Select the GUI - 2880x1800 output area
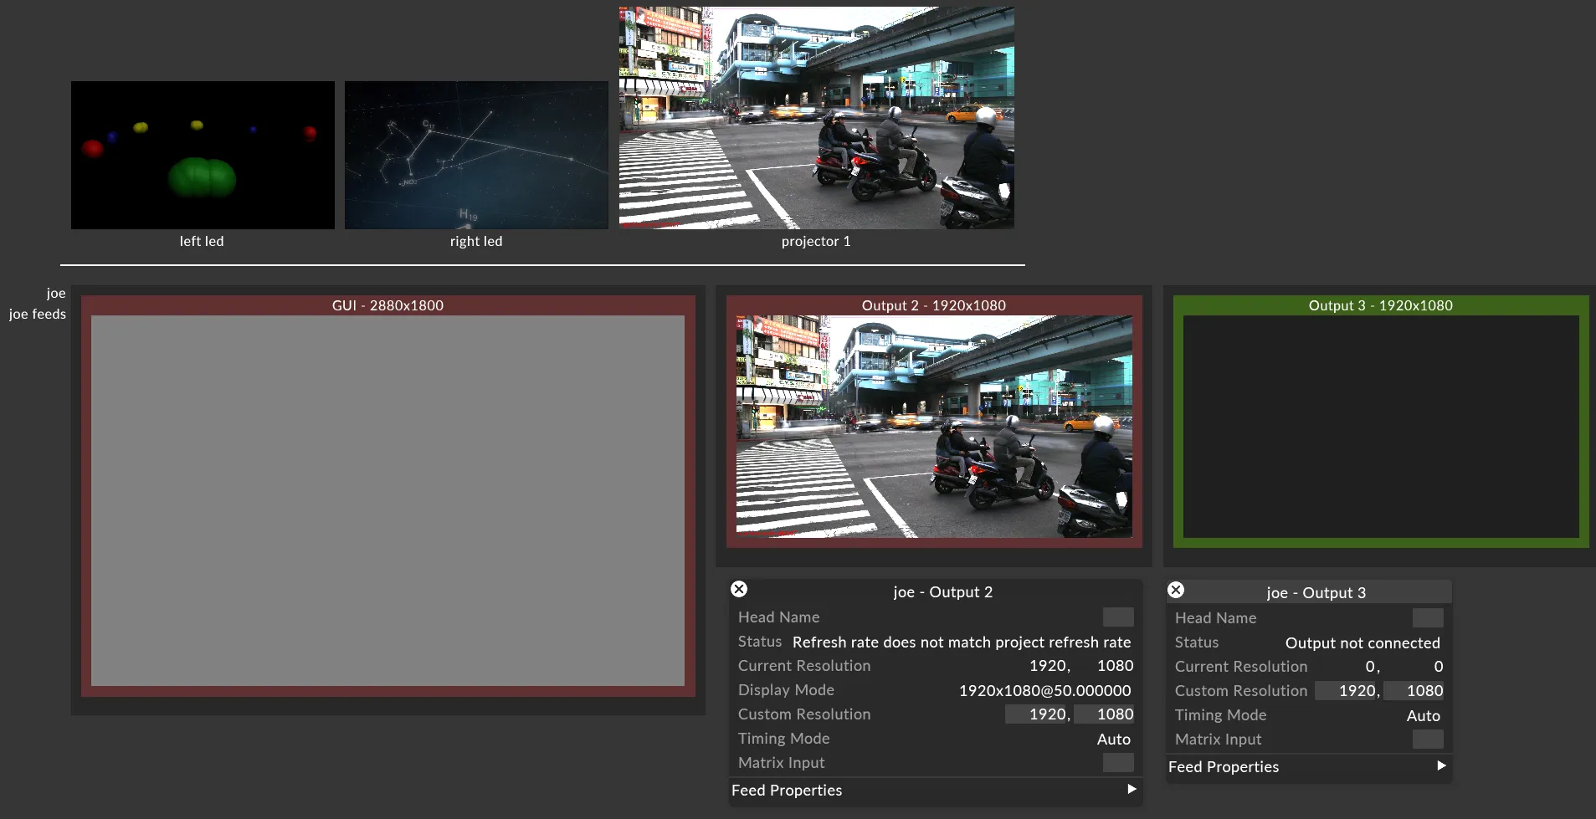Screen dimensions: 1596x819 point(387,500)
